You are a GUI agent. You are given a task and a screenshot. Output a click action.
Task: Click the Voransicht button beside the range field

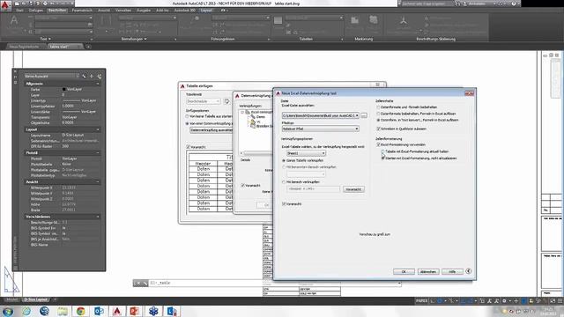pyautogui.click(x=353, y=189)
